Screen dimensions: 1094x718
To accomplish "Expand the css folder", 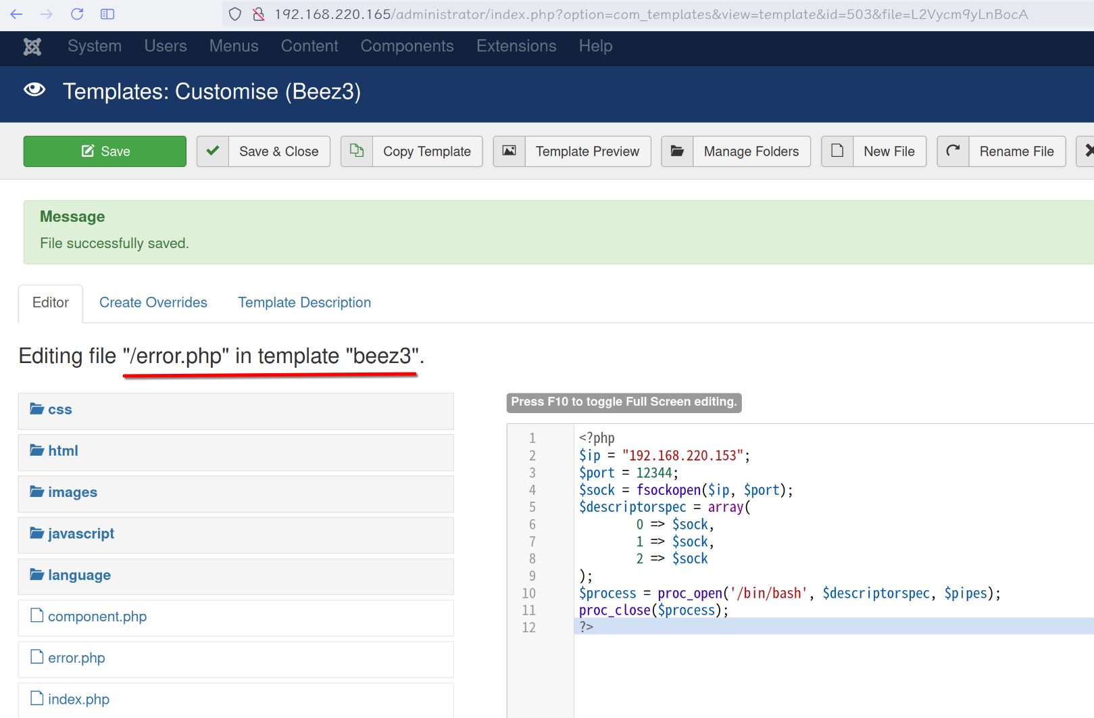I will click(236, 410).
